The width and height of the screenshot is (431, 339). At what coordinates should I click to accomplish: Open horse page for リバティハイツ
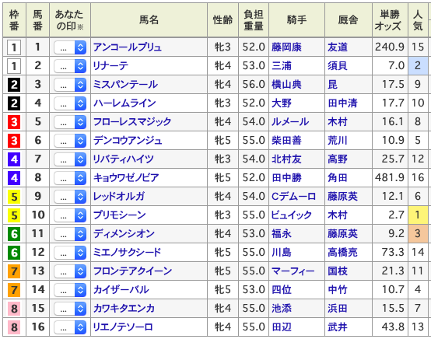click(124, 159)
